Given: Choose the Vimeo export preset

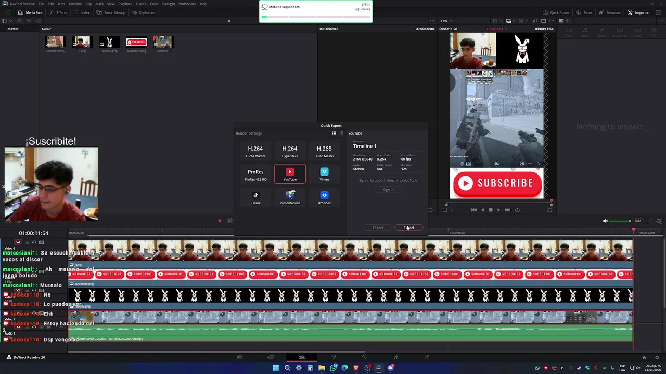Looking at the screenshot, I should tap(324, 175).
